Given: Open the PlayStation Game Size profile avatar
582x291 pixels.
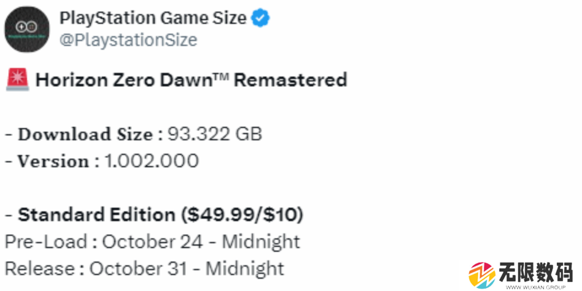Looking at the screenshot, I should 27,29.
